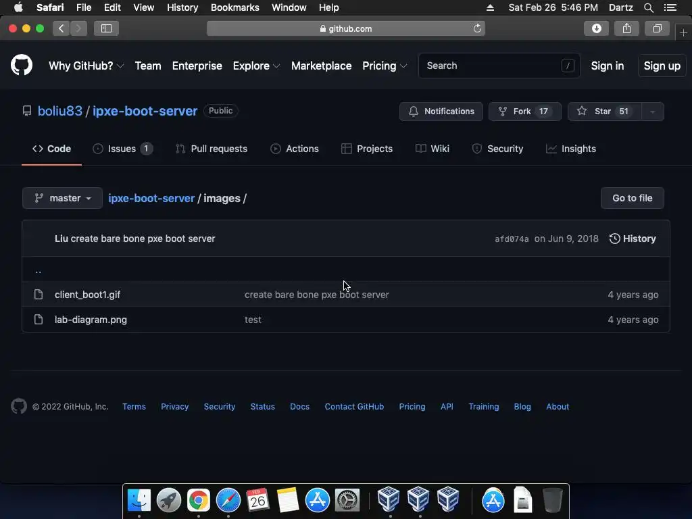Expand the Explore dropdown menu
This screenshot has width=692, height=519.
click(256, 66)
